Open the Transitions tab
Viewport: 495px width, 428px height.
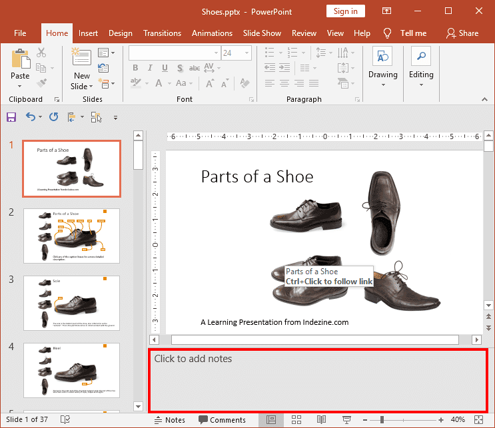click(x=162, y=33)
